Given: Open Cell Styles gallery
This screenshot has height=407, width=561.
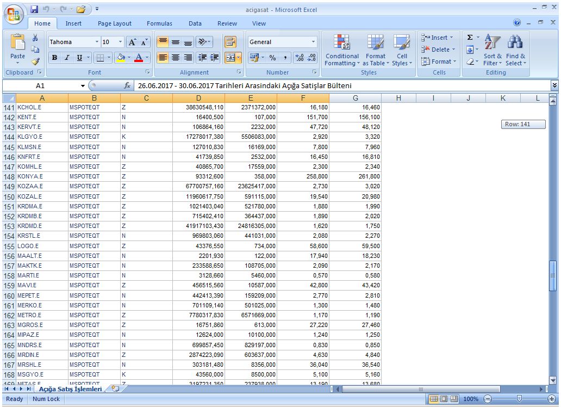Looking at the screenshot, I should point(402,50).
